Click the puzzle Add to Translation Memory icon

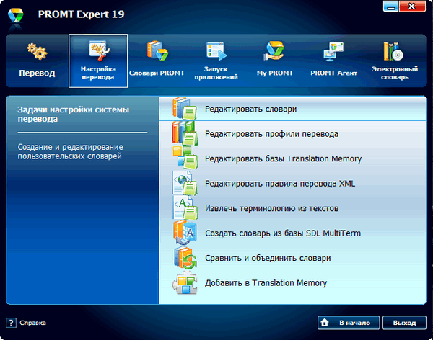185,282
